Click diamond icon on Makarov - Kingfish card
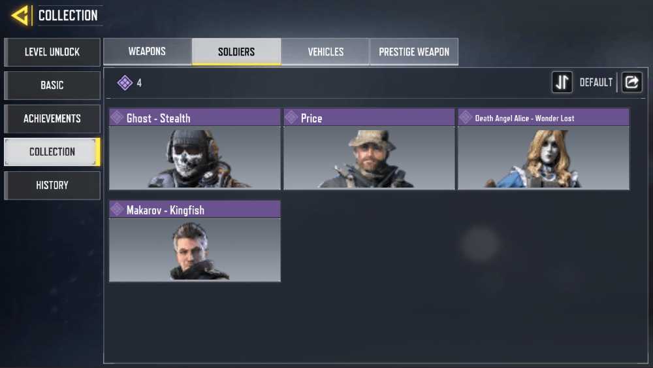This screenshot has width=653, height=368. [x=117, y=209]
